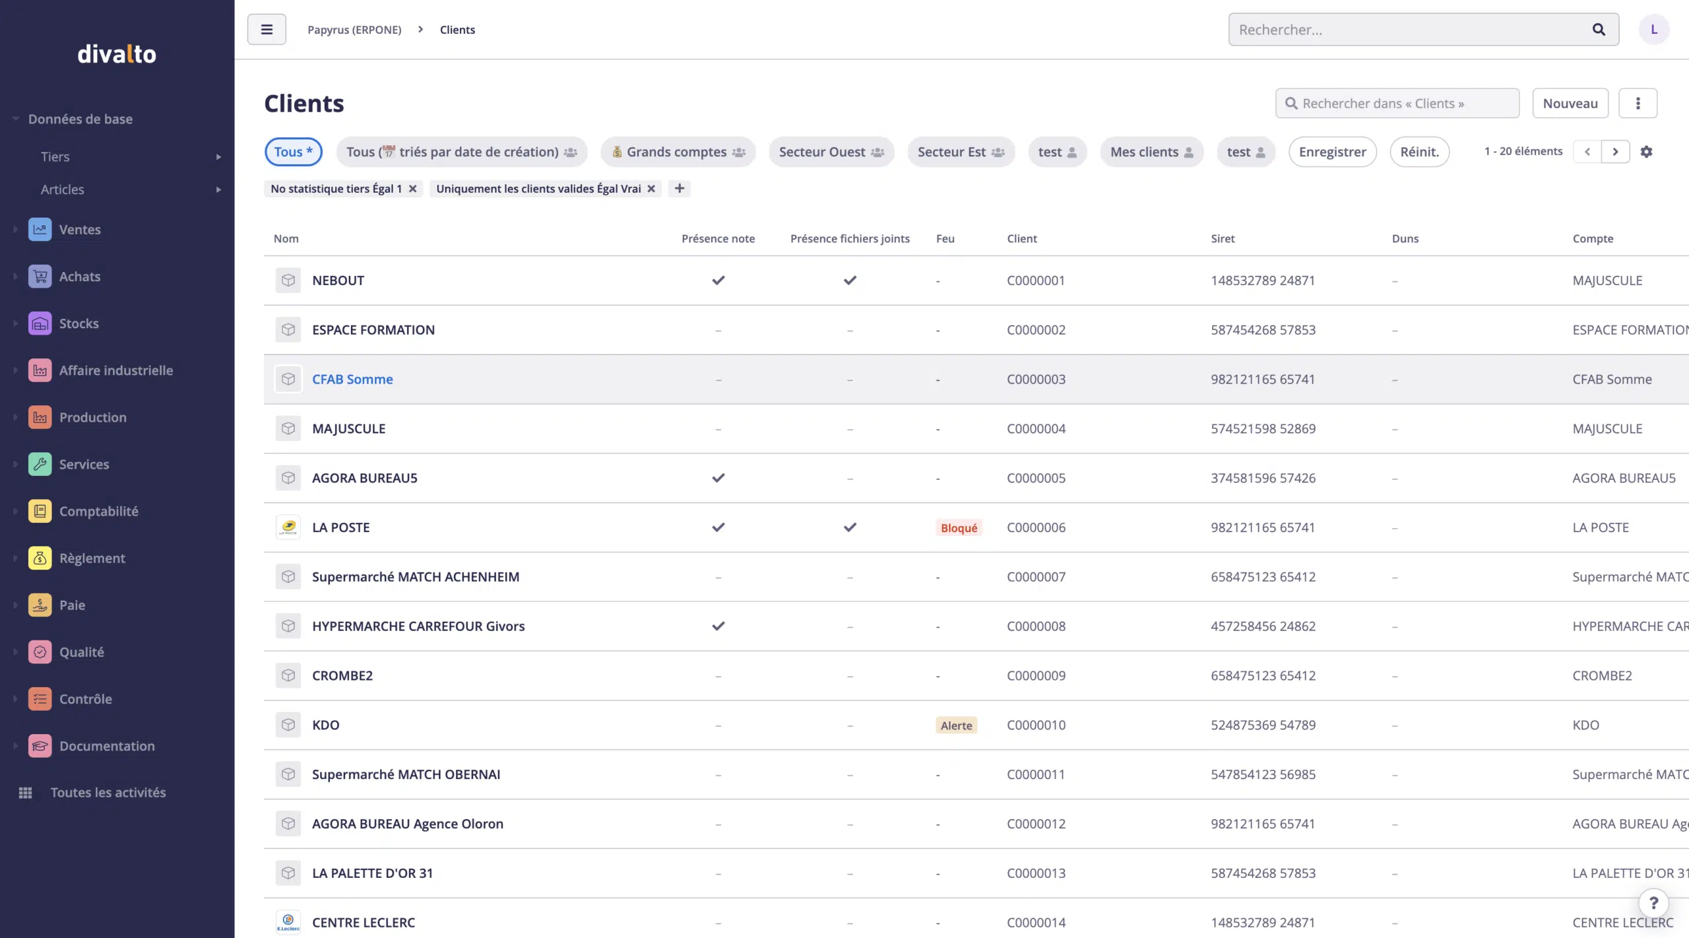Add a new filter with plus button

click(x=680, y=189)
